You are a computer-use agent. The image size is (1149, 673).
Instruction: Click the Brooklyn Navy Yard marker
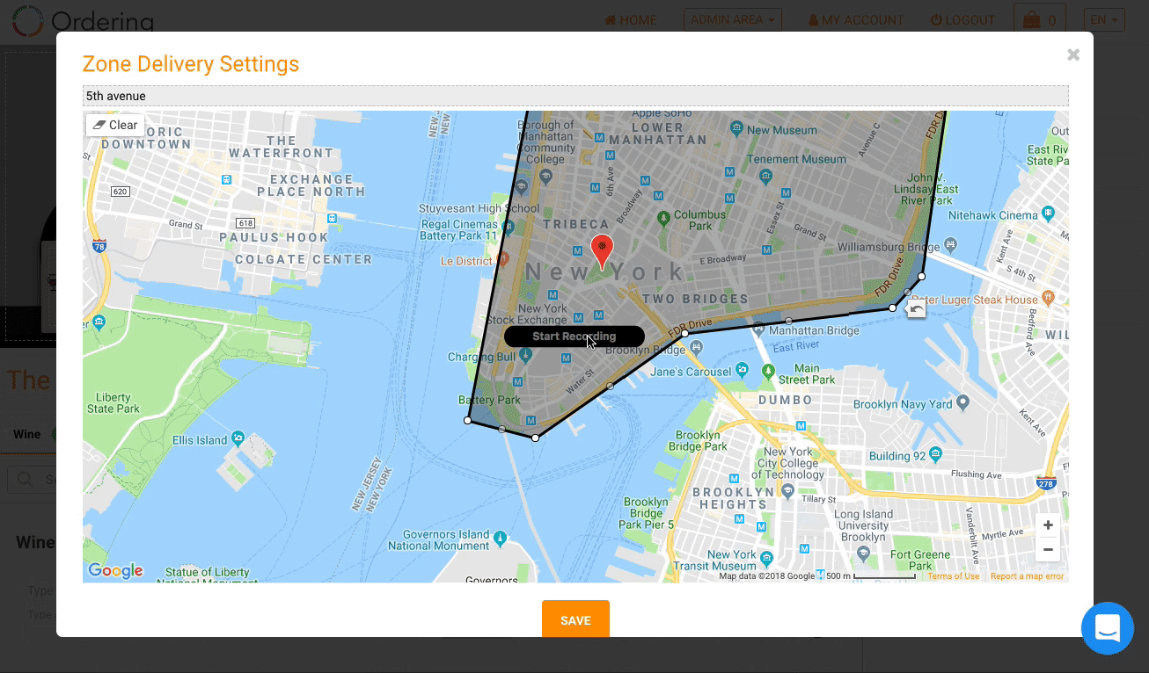[962, 403]
